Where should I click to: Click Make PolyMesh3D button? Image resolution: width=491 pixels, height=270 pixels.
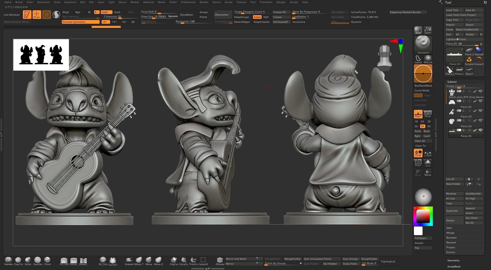click(x=469, y=29)
